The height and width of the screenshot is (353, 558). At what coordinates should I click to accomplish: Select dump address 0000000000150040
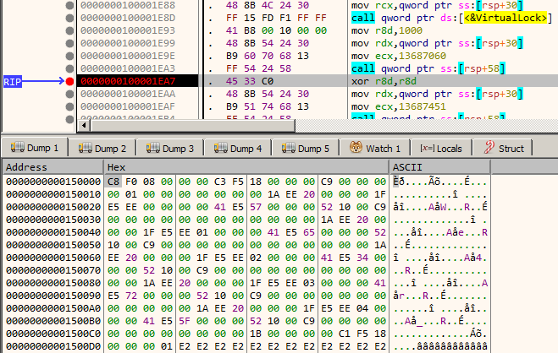click(x=53, y=232)
